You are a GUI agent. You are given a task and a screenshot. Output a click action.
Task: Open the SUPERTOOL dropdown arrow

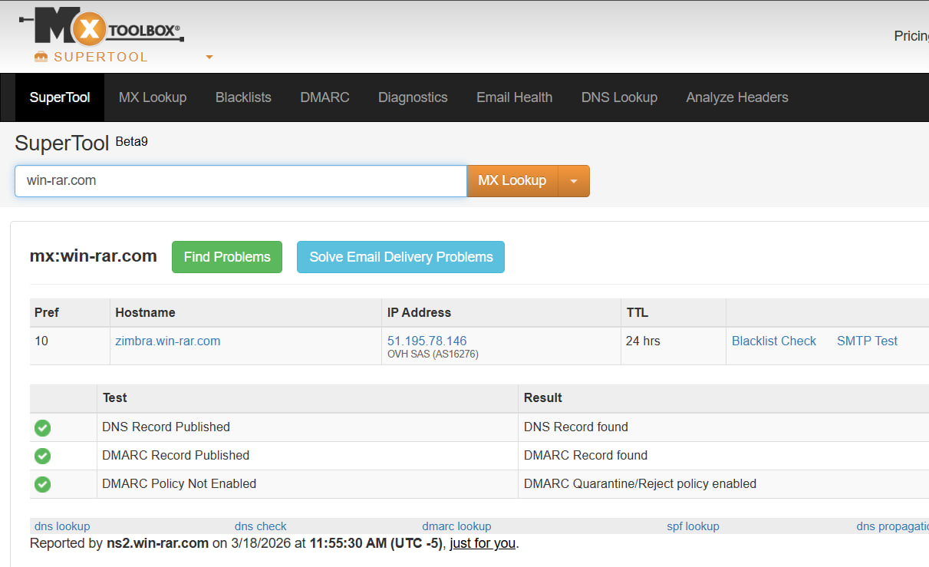tap(208, 56)
